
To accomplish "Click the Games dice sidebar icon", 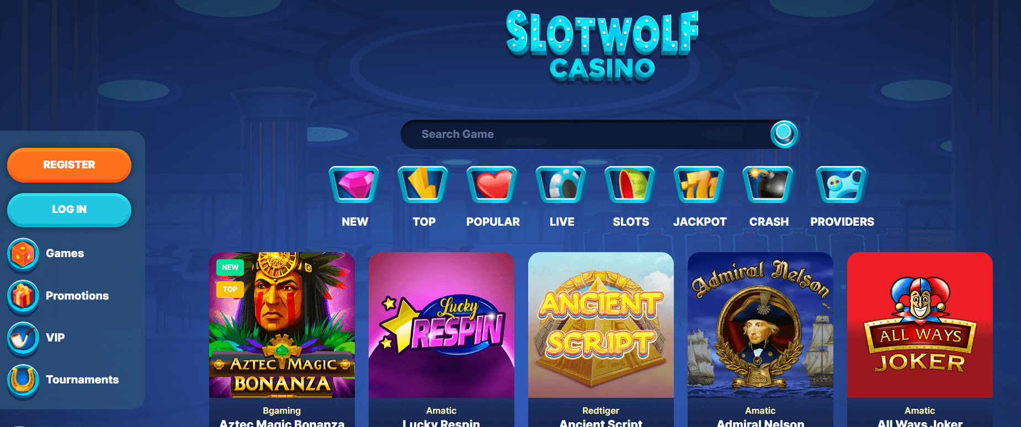I will (x=23, y=254).
